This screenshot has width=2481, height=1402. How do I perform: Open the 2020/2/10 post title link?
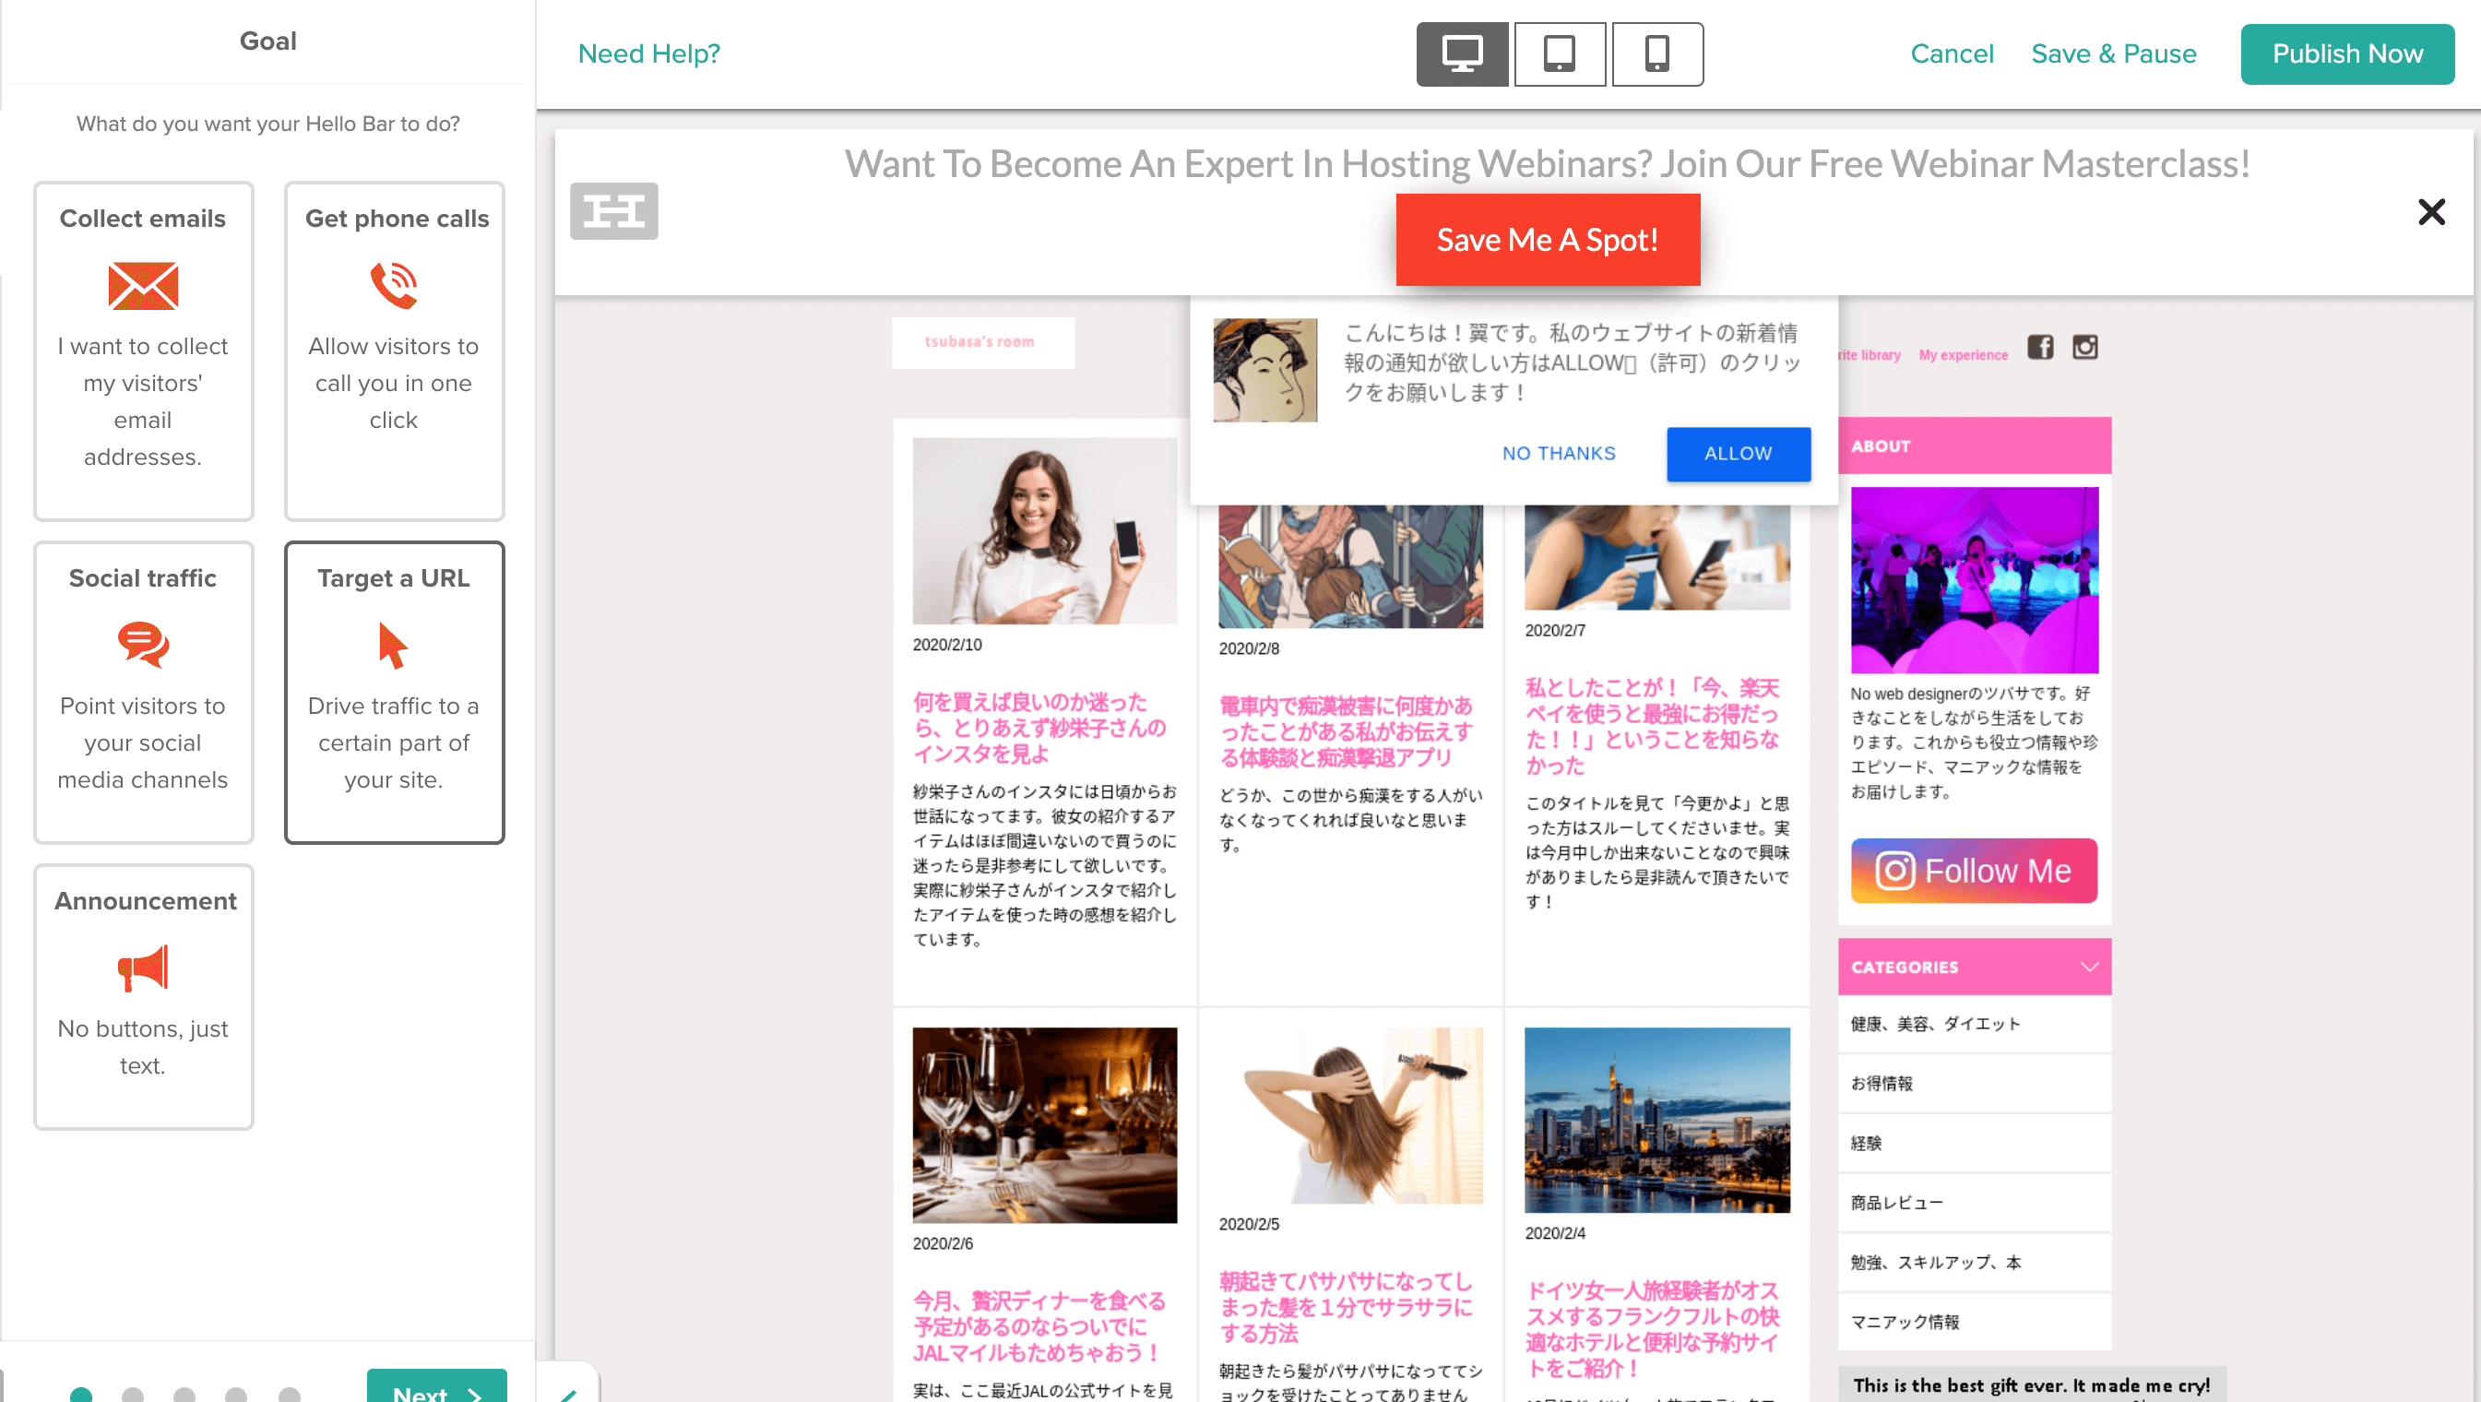click(1040, 728)
